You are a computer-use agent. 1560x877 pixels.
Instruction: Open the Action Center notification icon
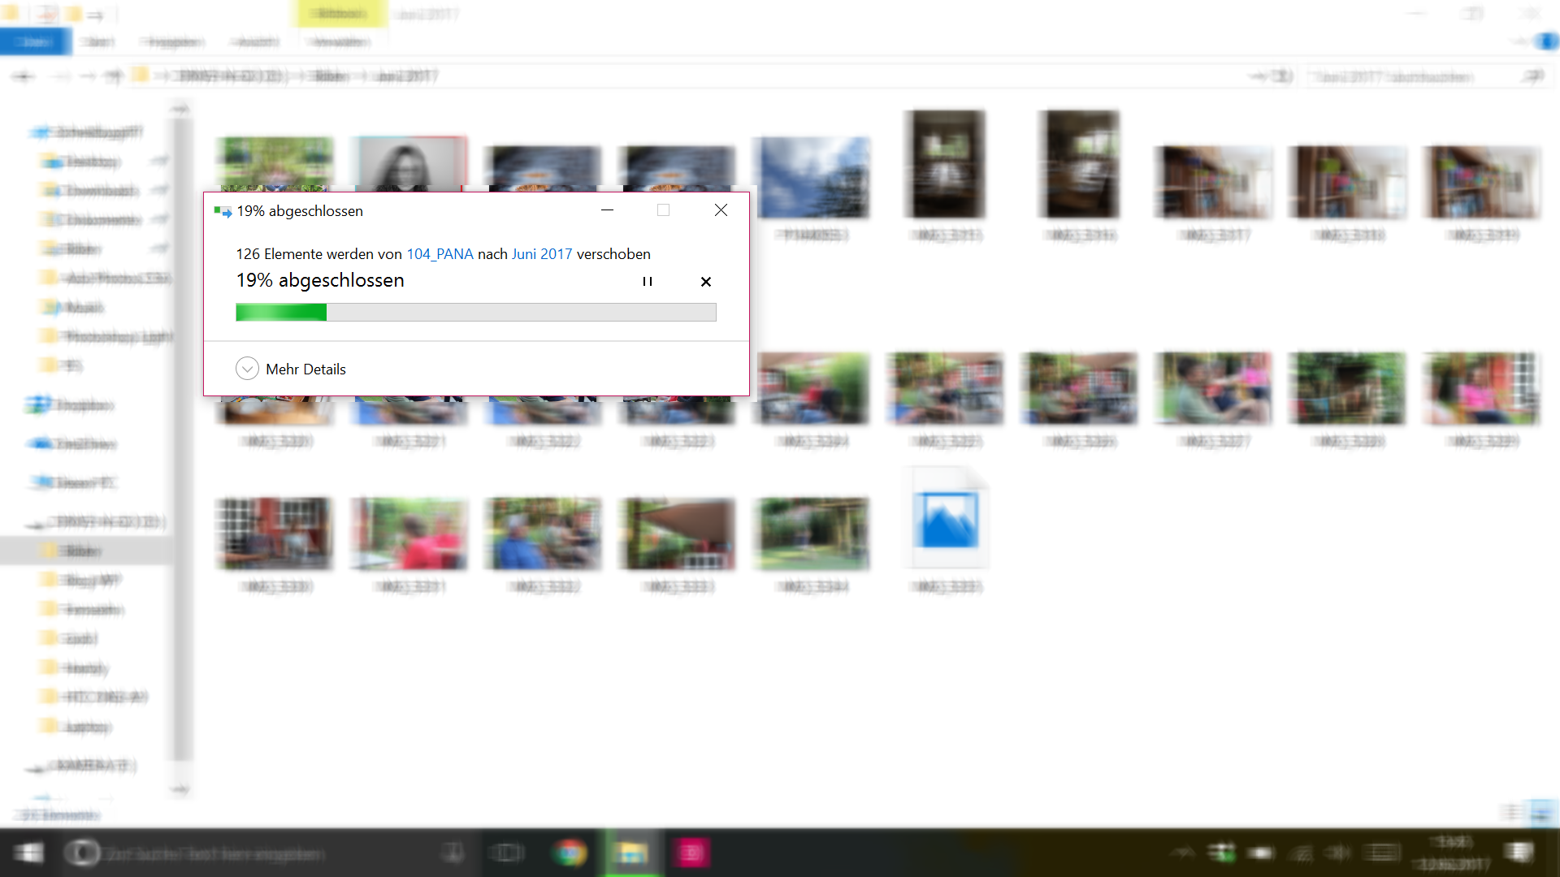(x=1518, y=853)
